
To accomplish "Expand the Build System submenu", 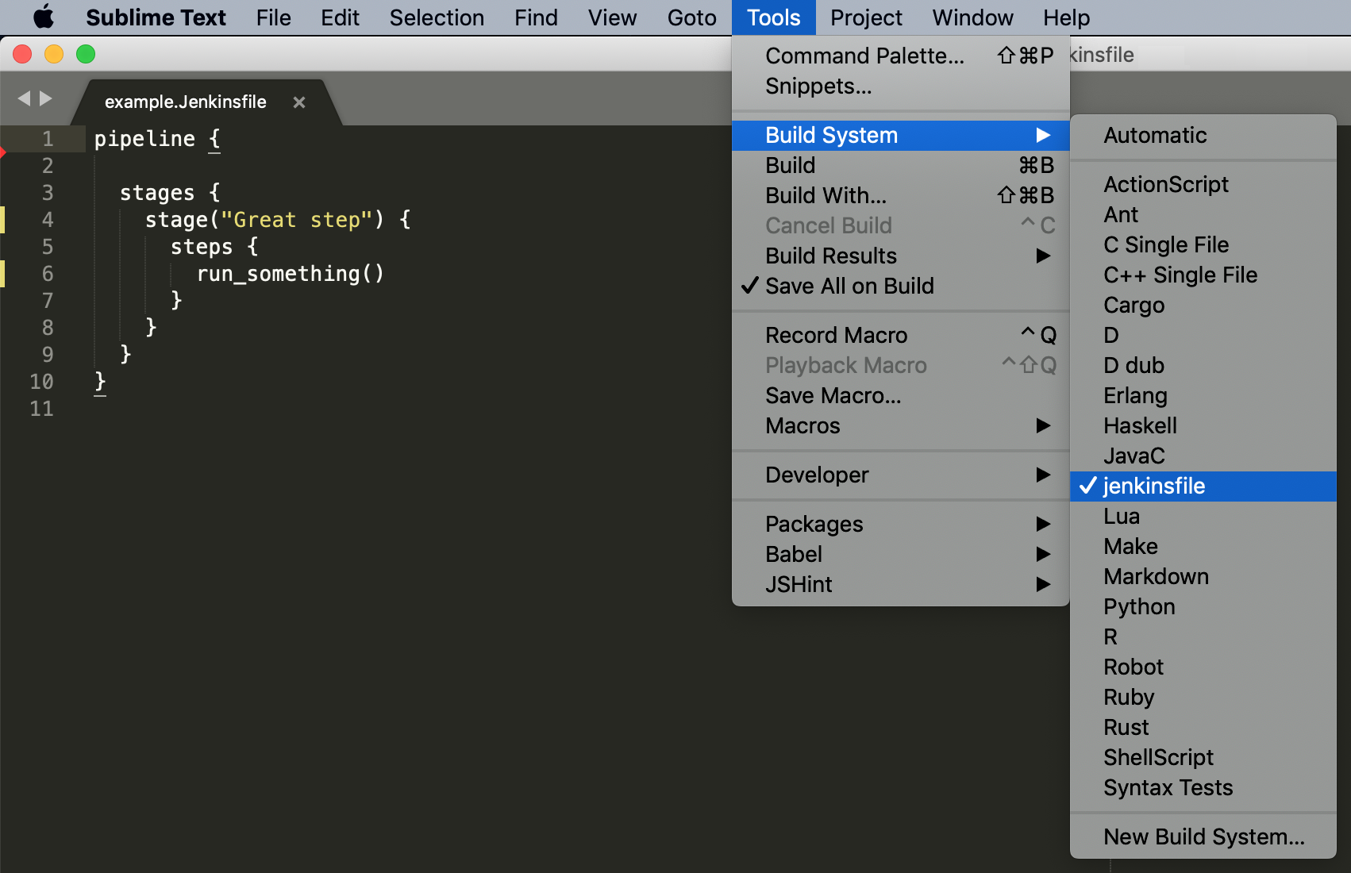I will point(901,135).
